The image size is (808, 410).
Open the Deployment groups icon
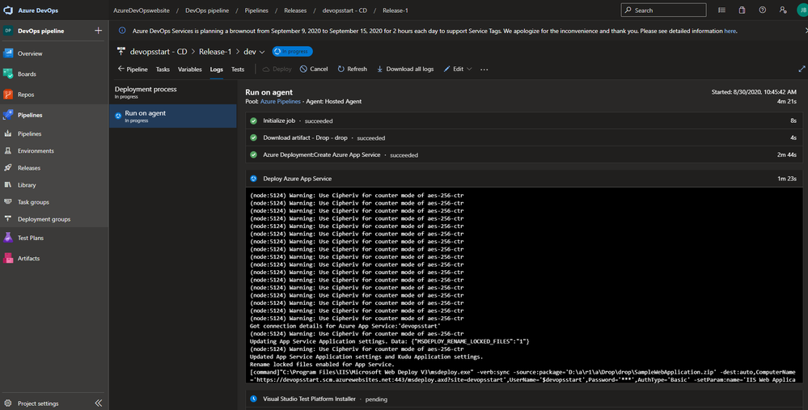click(8, 219)
